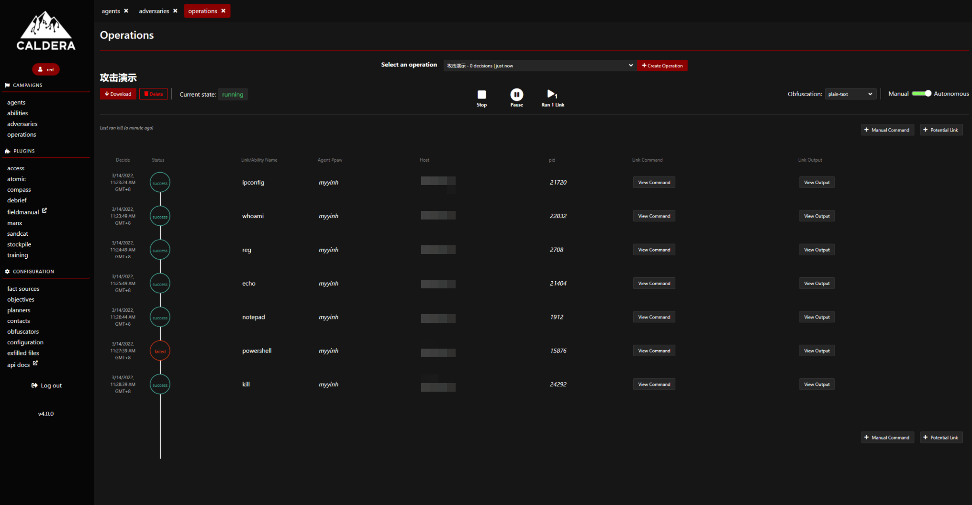This screenshot has height=505, width=972.
Task: Open api docs external link
Action: point(22,364)
